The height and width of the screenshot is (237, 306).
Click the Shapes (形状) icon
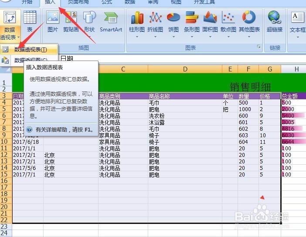pyautogui.click(x=89, y=17)
